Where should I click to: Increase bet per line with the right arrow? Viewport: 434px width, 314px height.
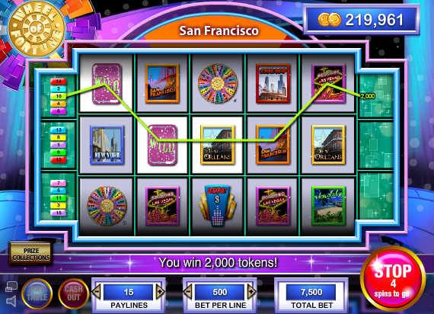click(x=251, y=292)
